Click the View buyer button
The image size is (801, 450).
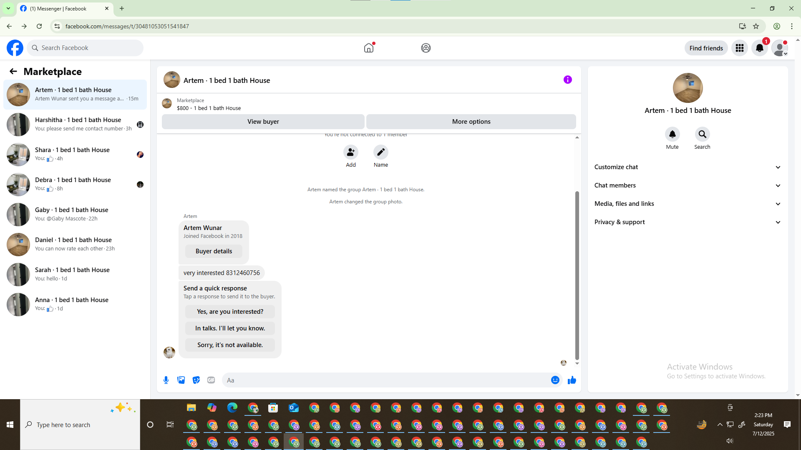(263, 122)
